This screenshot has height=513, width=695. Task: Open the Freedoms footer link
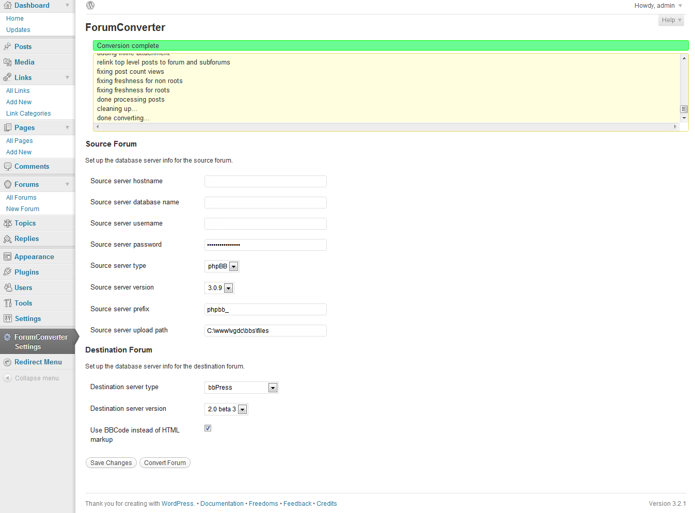[x=263, y=504]
